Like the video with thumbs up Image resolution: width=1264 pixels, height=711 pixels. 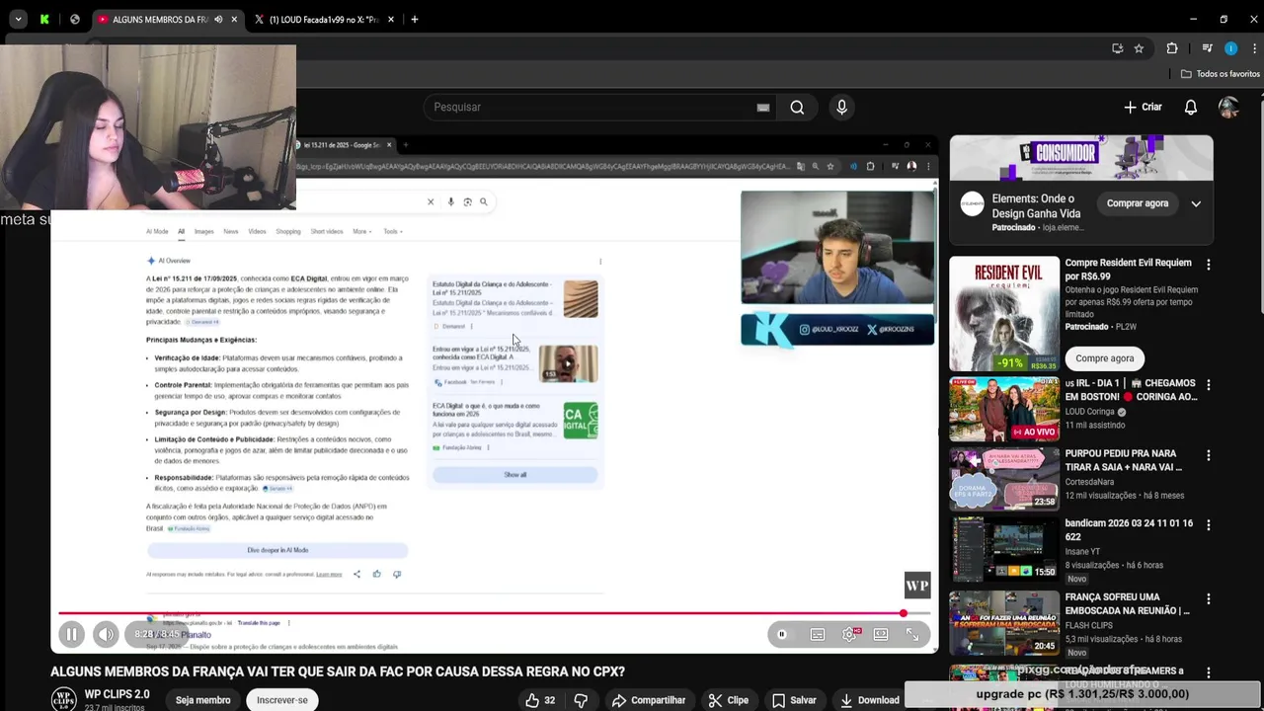point(540,700)
